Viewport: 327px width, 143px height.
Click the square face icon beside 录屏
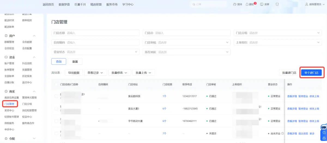(x=277, y=4)
